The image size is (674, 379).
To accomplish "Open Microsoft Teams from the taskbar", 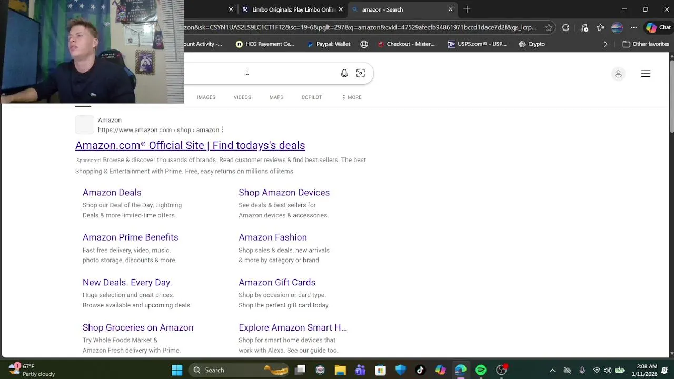I will [360, 370].
